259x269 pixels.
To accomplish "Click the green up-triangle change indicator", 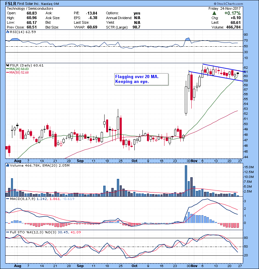I will click(x=214, y=13).
